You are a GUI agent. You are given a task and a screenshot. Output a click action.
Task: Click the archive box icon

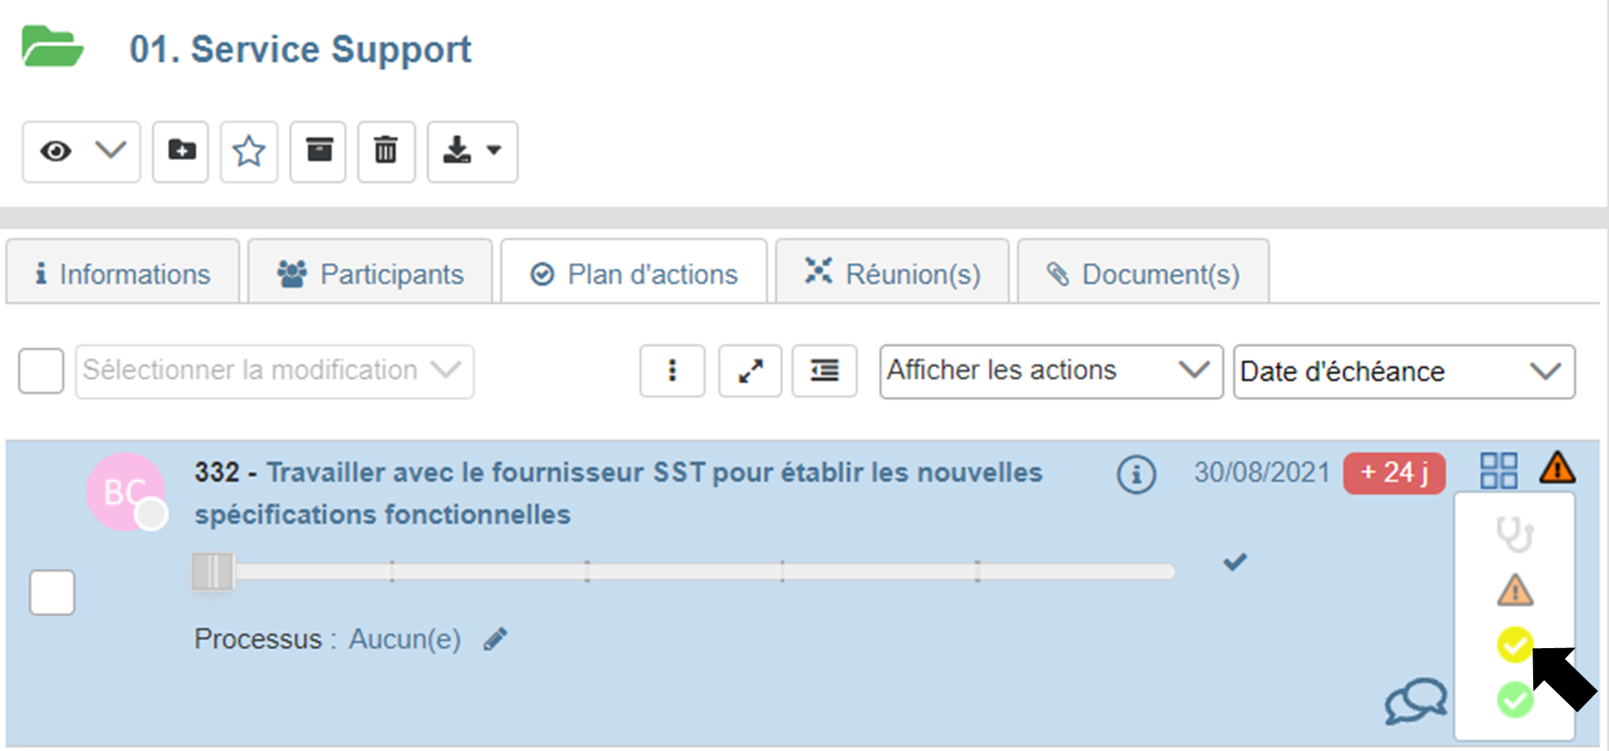(318, 151)
